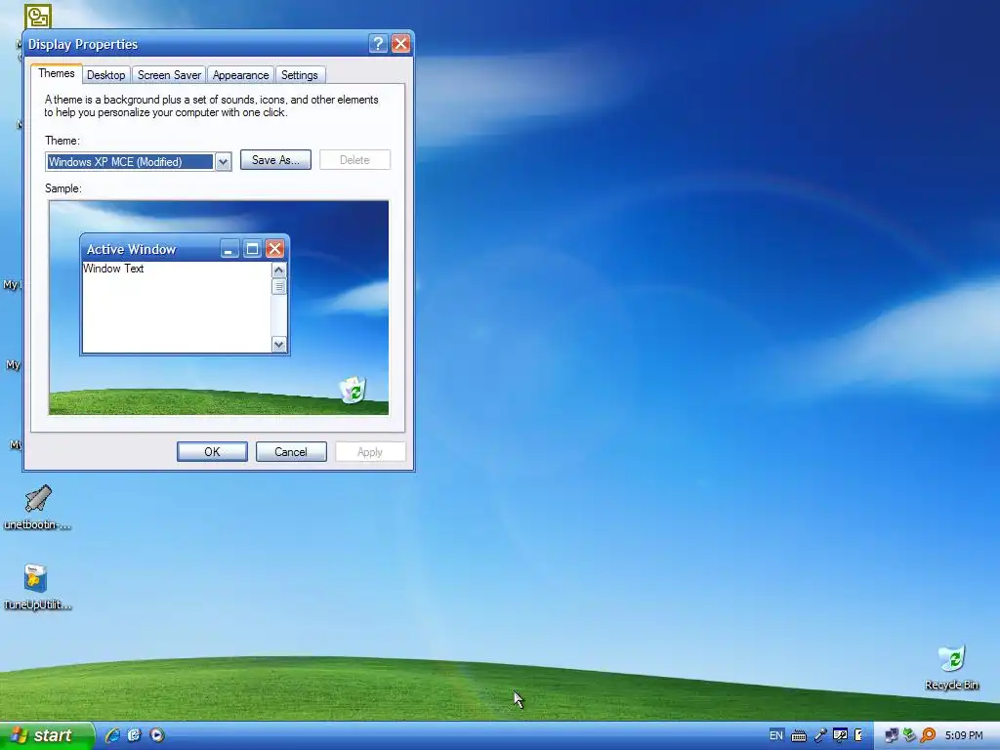Click the handwriting tools icon in language bar
This screenshot has width=1000, height=750.
coord(840,736)
